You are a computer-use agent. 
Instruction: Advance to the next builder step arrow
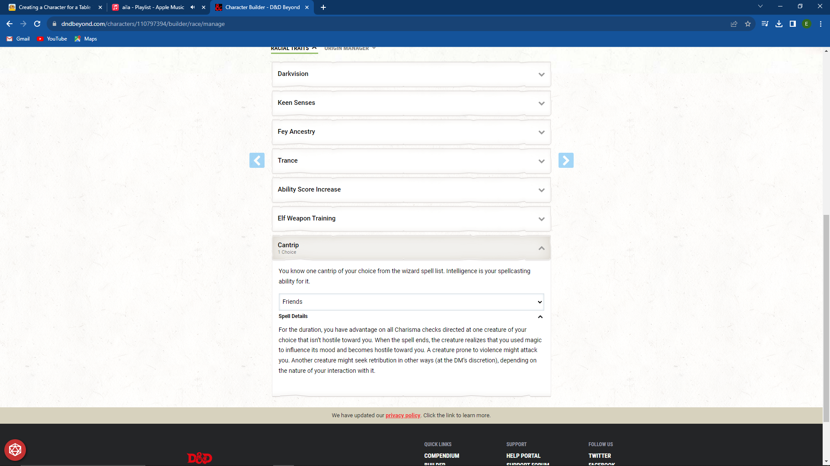[x=566, y=160]
